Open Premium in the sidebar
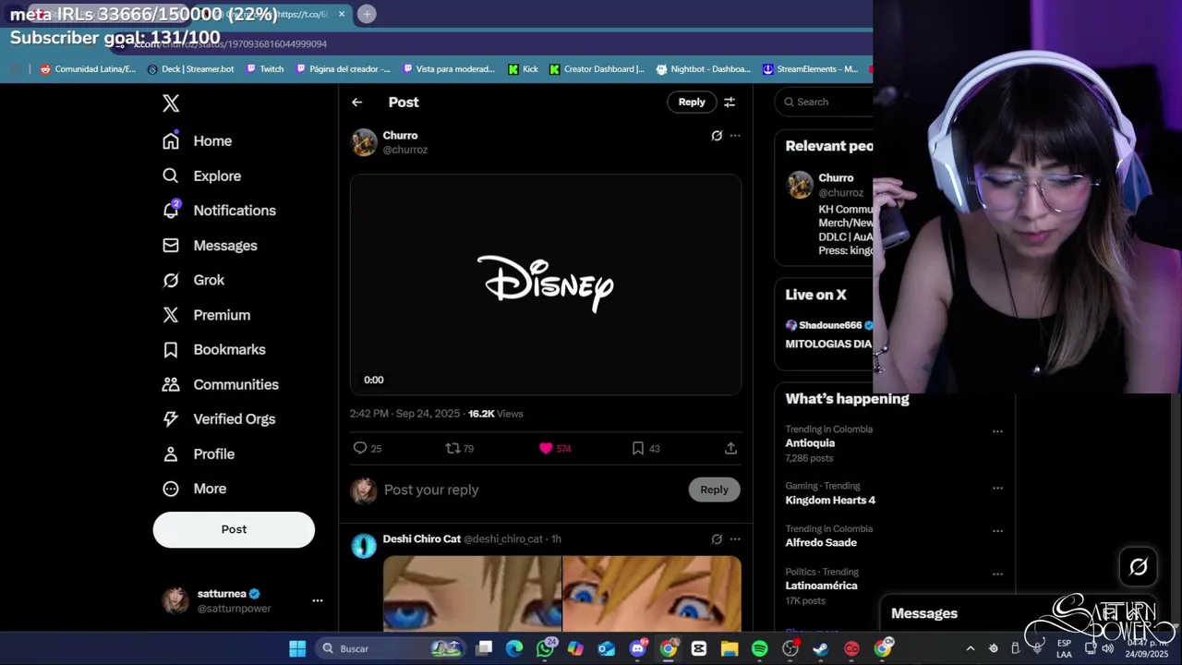The width and height of the screenshot is (1182, 665). point(206,315)
